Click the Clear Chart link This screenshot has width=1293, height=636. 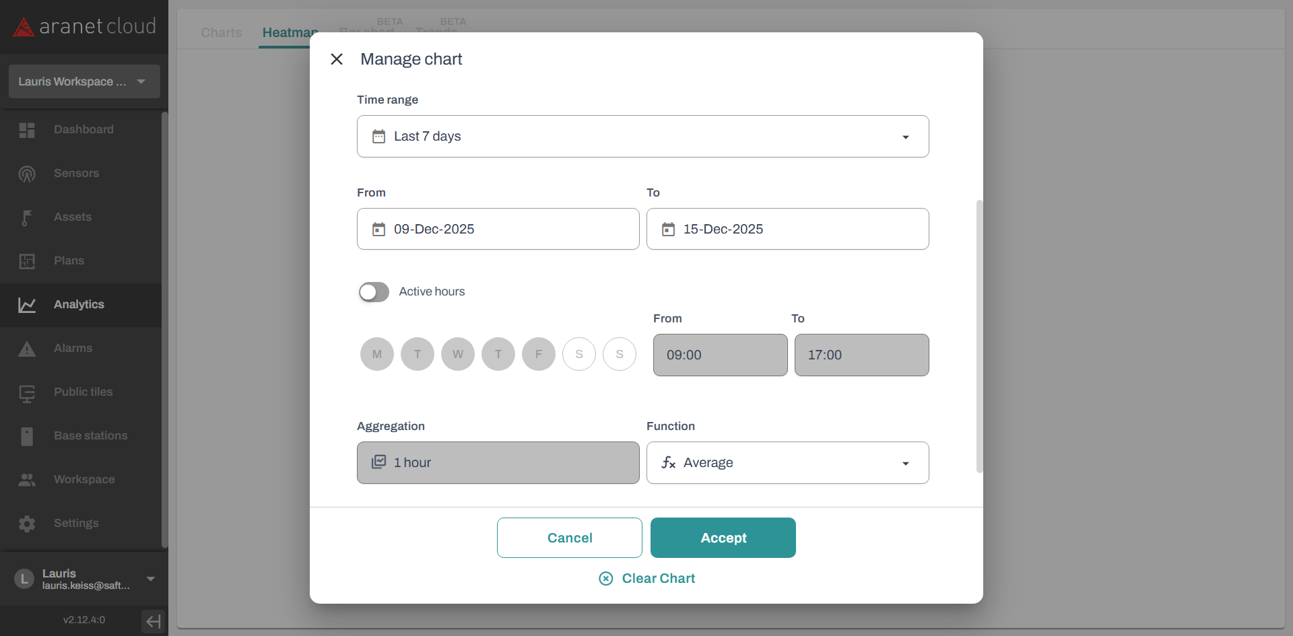(647, 579)
